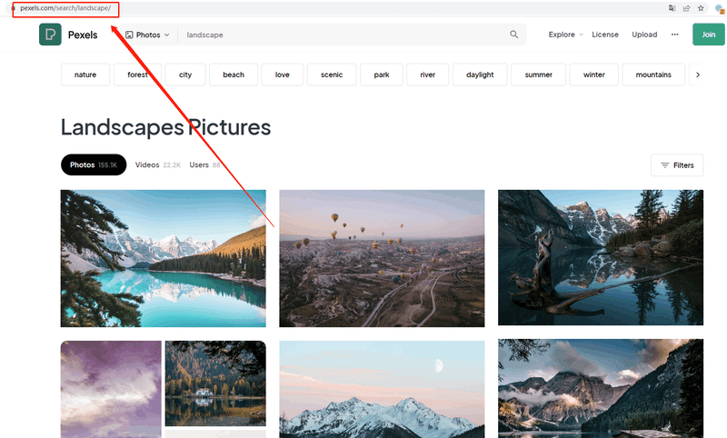Select the mountains tag

[653, 75]
